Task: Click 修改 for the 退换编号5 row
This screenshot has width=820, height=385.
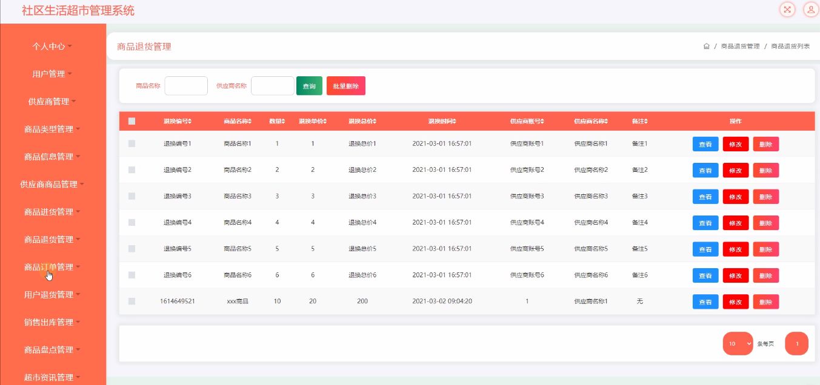Action: point(736,249)
